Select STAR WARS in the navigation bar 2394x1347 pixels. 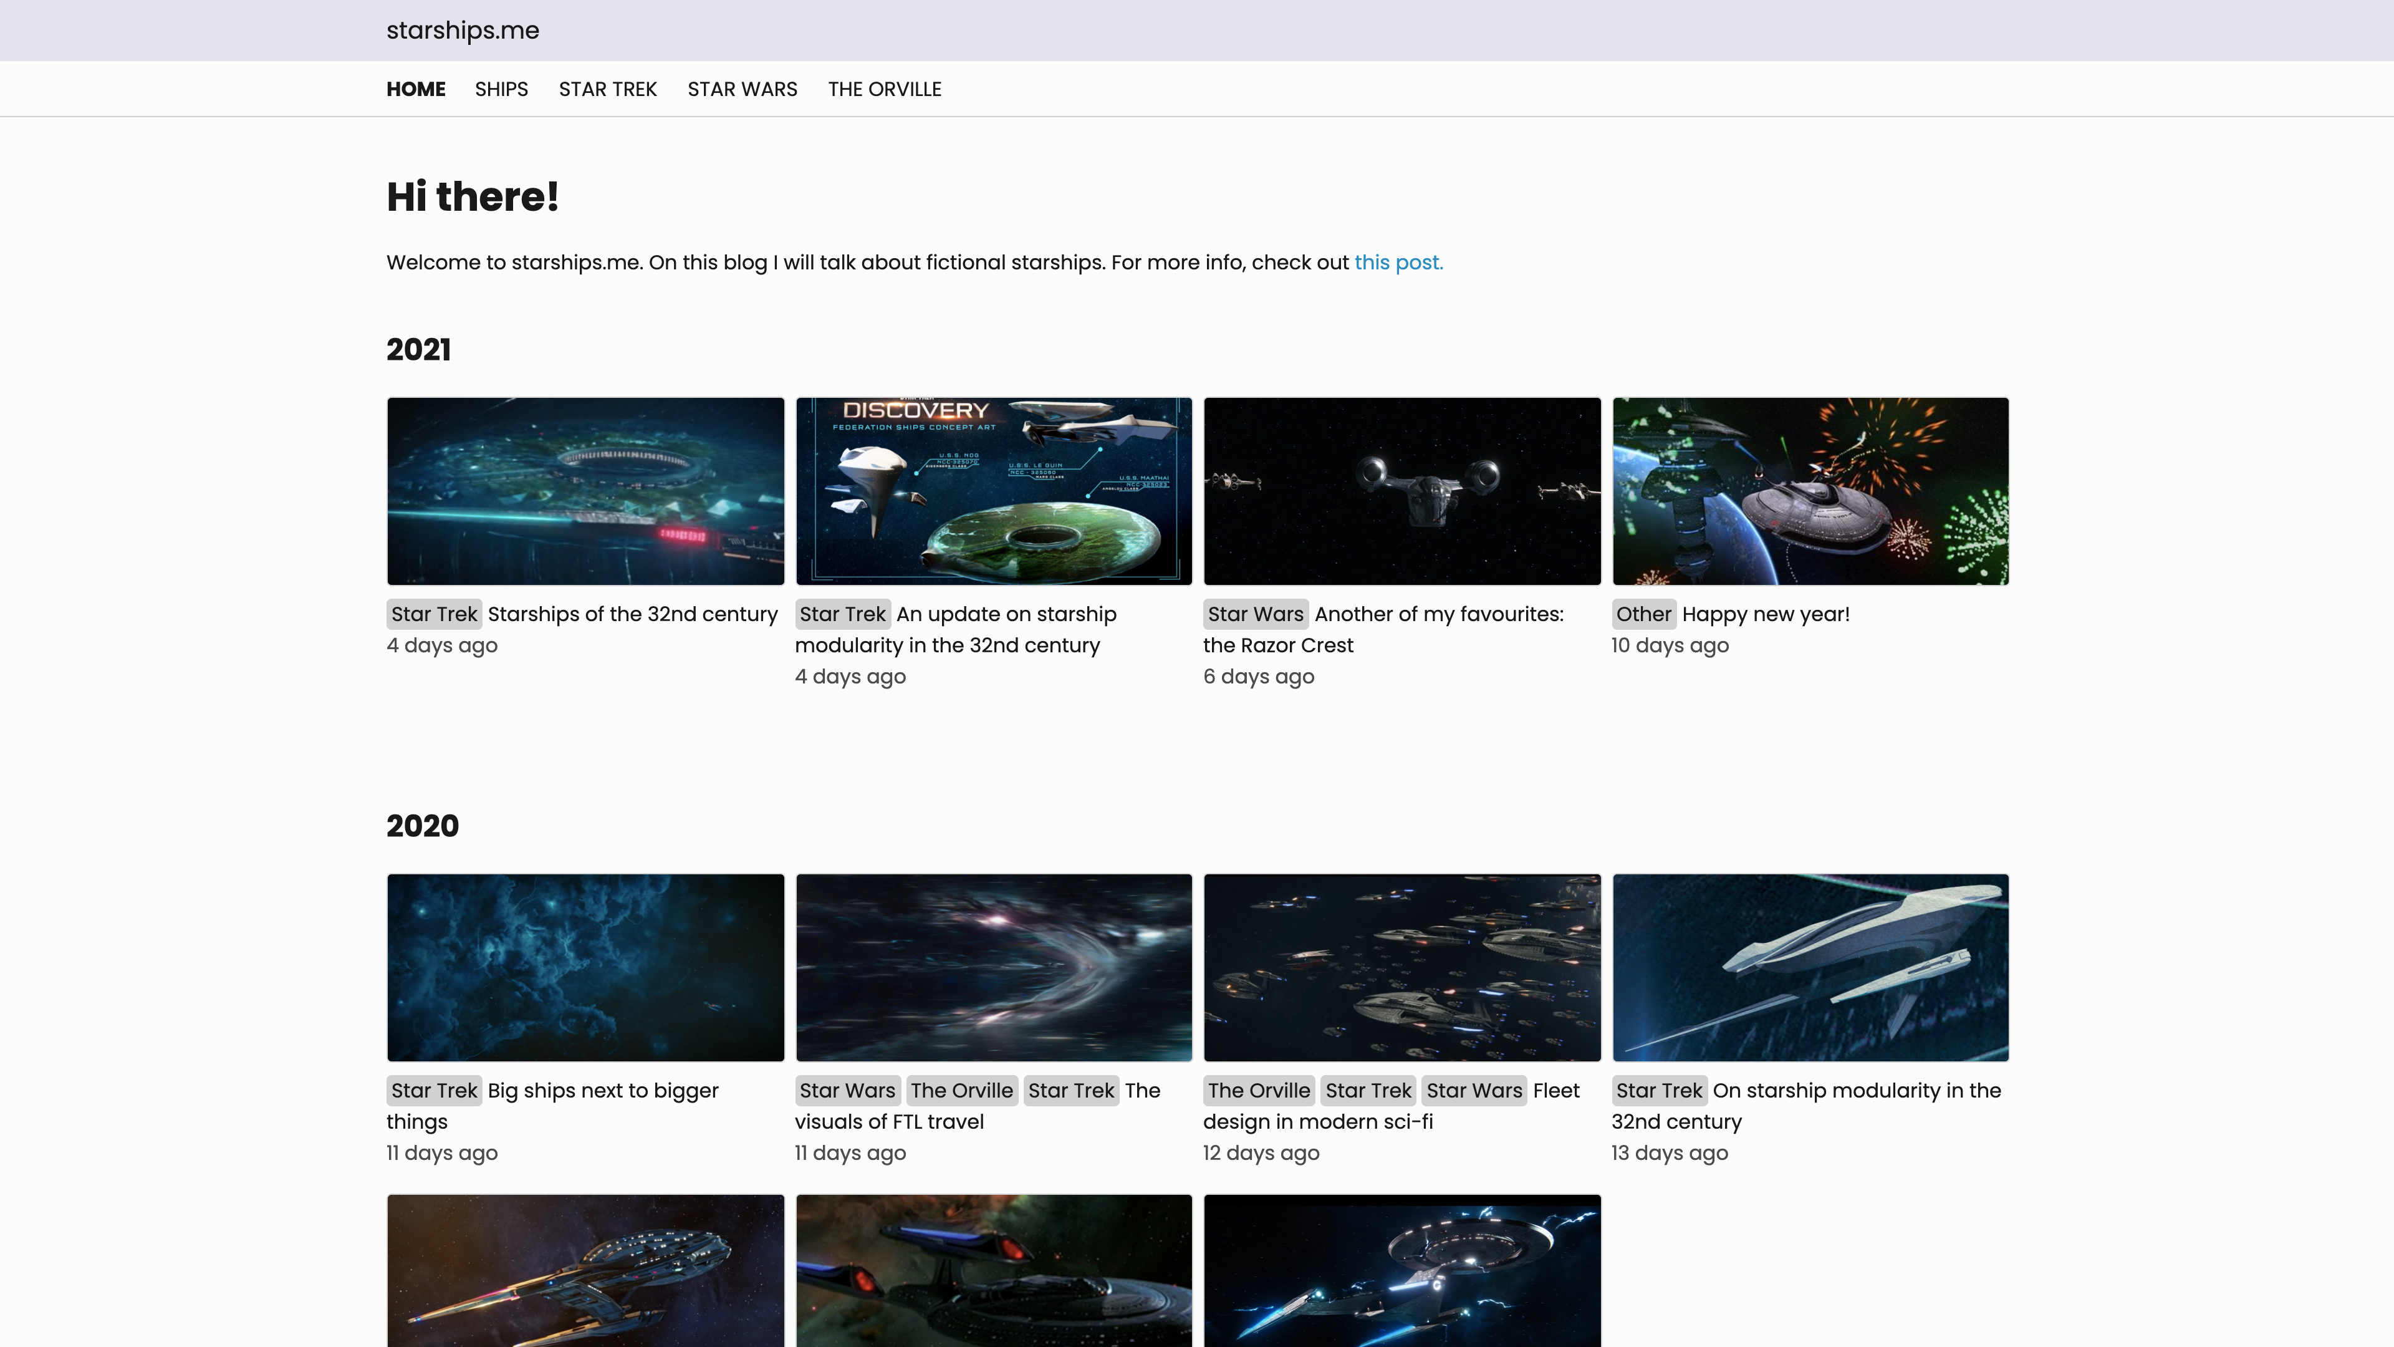742,89
